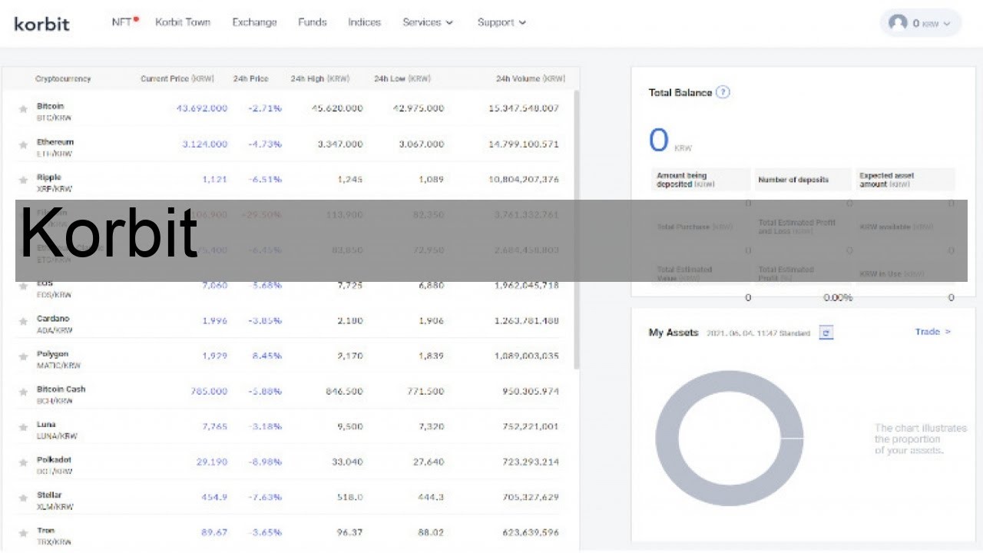Click Expected asset amount label

tap(887, 180)
